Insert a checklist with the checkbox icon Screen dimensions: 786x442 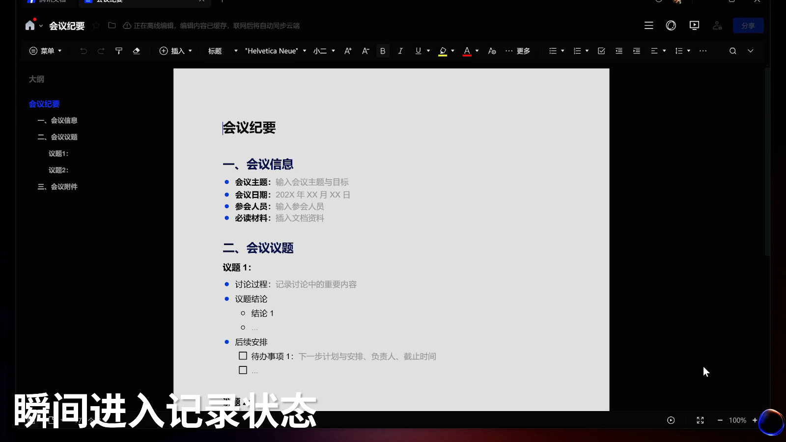[x=601, y=51]
